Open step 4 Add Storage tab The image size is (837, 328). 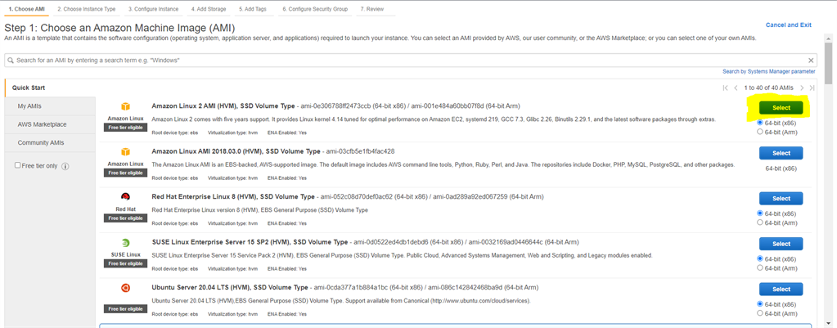click(x=209, y=9)
